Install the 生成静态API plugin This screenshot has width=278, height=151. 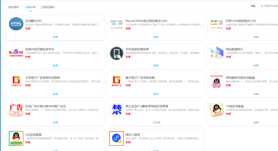[55, 37]
